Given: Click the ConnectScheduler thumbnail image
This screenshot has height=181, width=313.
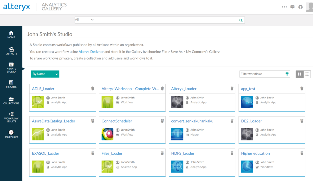Looking at the screenshot, I should 107,134.
